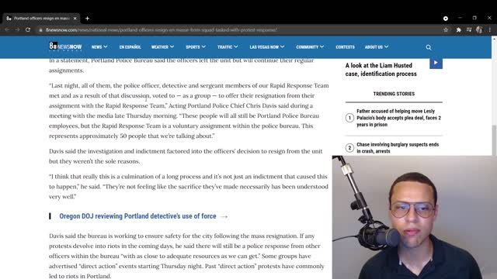Open the Chrome three-dot menu
Viewport: 497px width, 279px height.
click(x=490, y=29)
